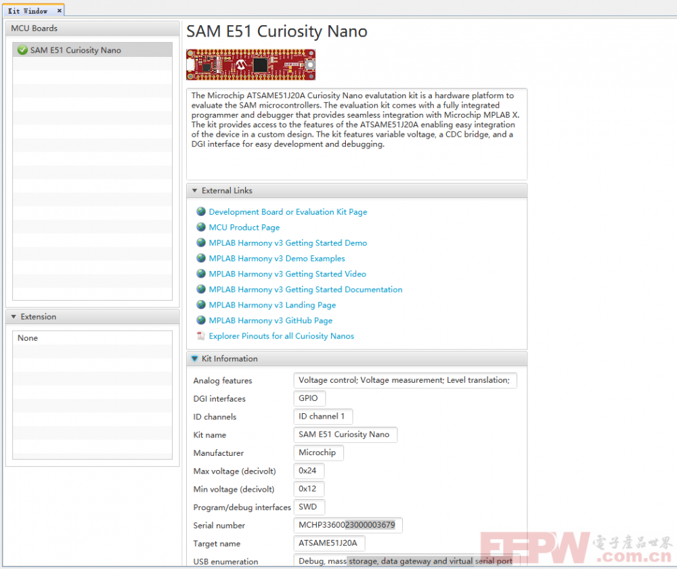Open MPLAB Harmony v3 Getting Started Video

pos(288,274)
